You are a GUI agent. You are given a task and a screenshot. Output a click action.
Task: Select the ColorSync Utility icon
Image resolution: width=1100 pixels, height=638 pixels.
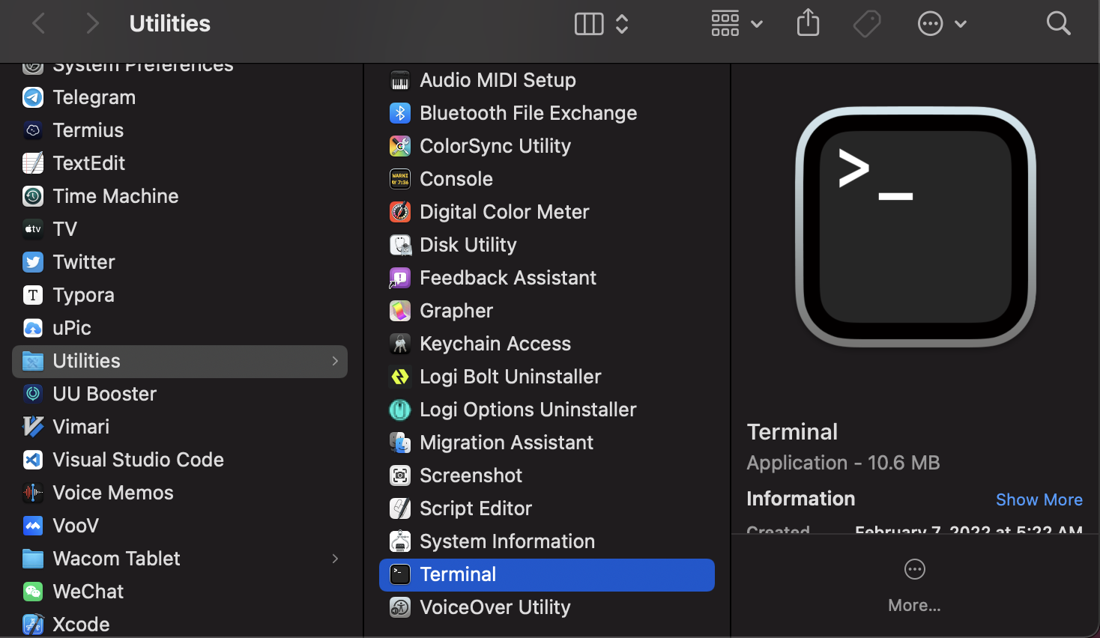tap(400, 146)
